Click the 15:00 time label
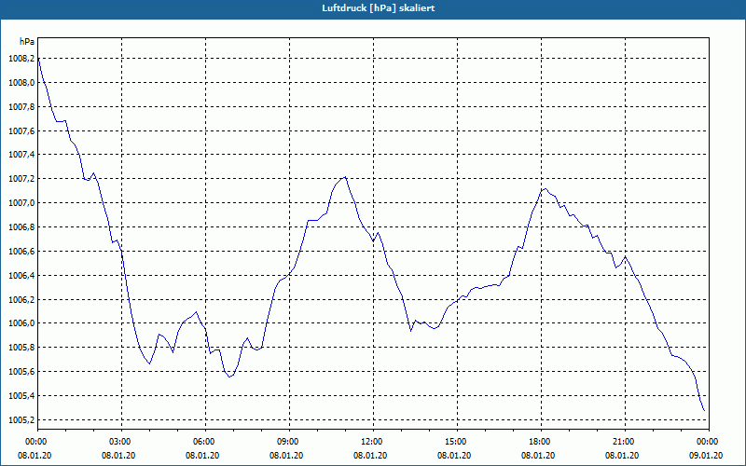 [x=457, y=442]
